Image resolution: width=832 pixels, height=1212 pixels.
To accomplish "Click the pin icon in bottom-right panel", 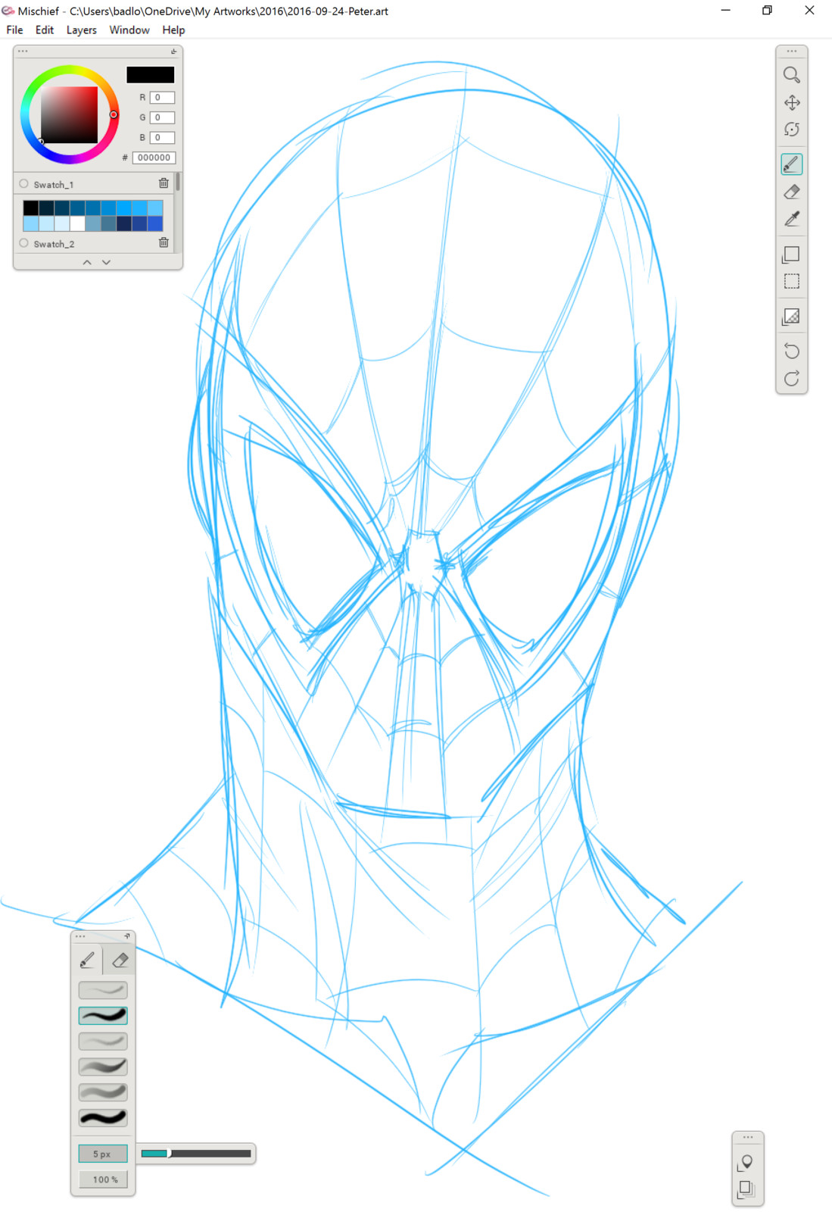I will tap(746, 1162).
